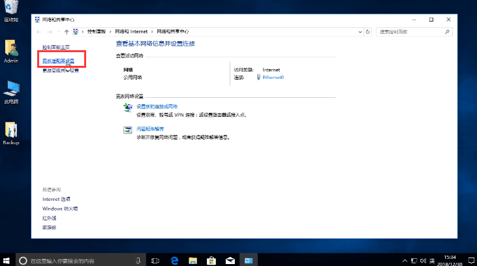Refresh the Network and Sharing Center view
This screenshot has width=477, height=266.
tap(368, 31)
